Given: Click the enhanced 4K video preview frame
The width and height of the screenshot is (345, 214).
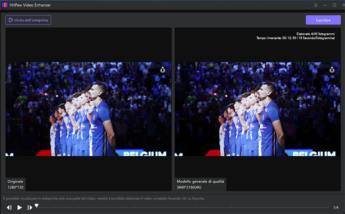Looking at the screenshot, I should point(257,109).
